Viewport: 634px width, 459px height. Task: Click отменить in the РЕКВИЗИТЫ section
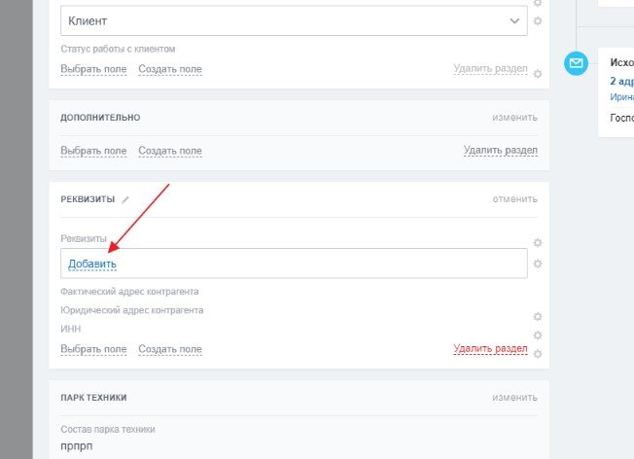tap(514, 199)
